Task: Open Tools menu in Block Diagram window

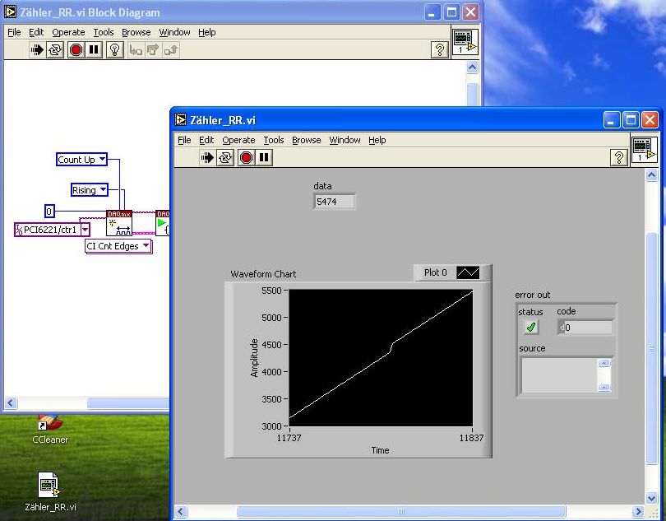Action: click(103, 32)
